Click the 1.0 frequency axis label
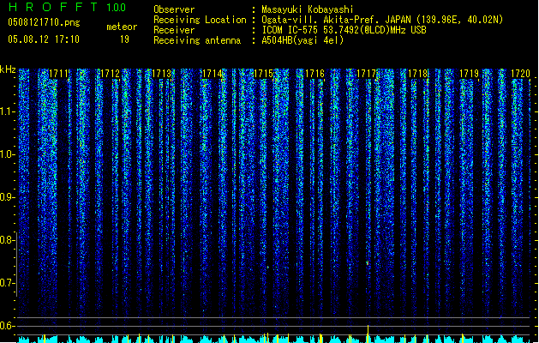The height and width of the screenshot is (343, 539). [x=7, y=154]
